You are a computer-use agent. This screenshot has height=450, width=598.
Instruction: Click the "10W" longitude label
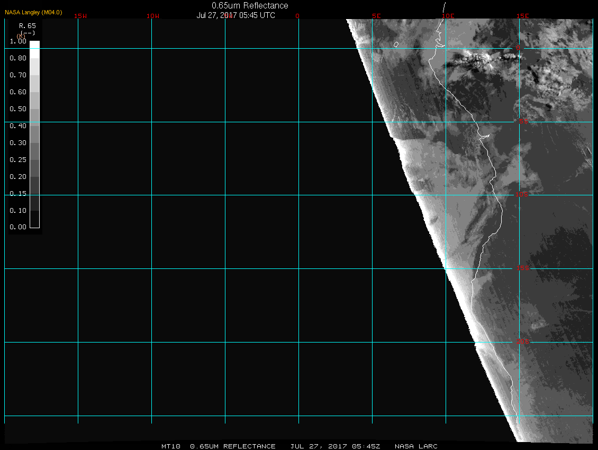(153, 16)
